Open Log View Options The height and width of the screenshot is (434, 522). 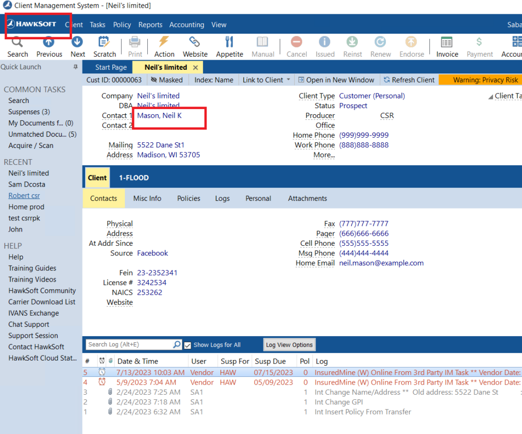click(289, 344)
